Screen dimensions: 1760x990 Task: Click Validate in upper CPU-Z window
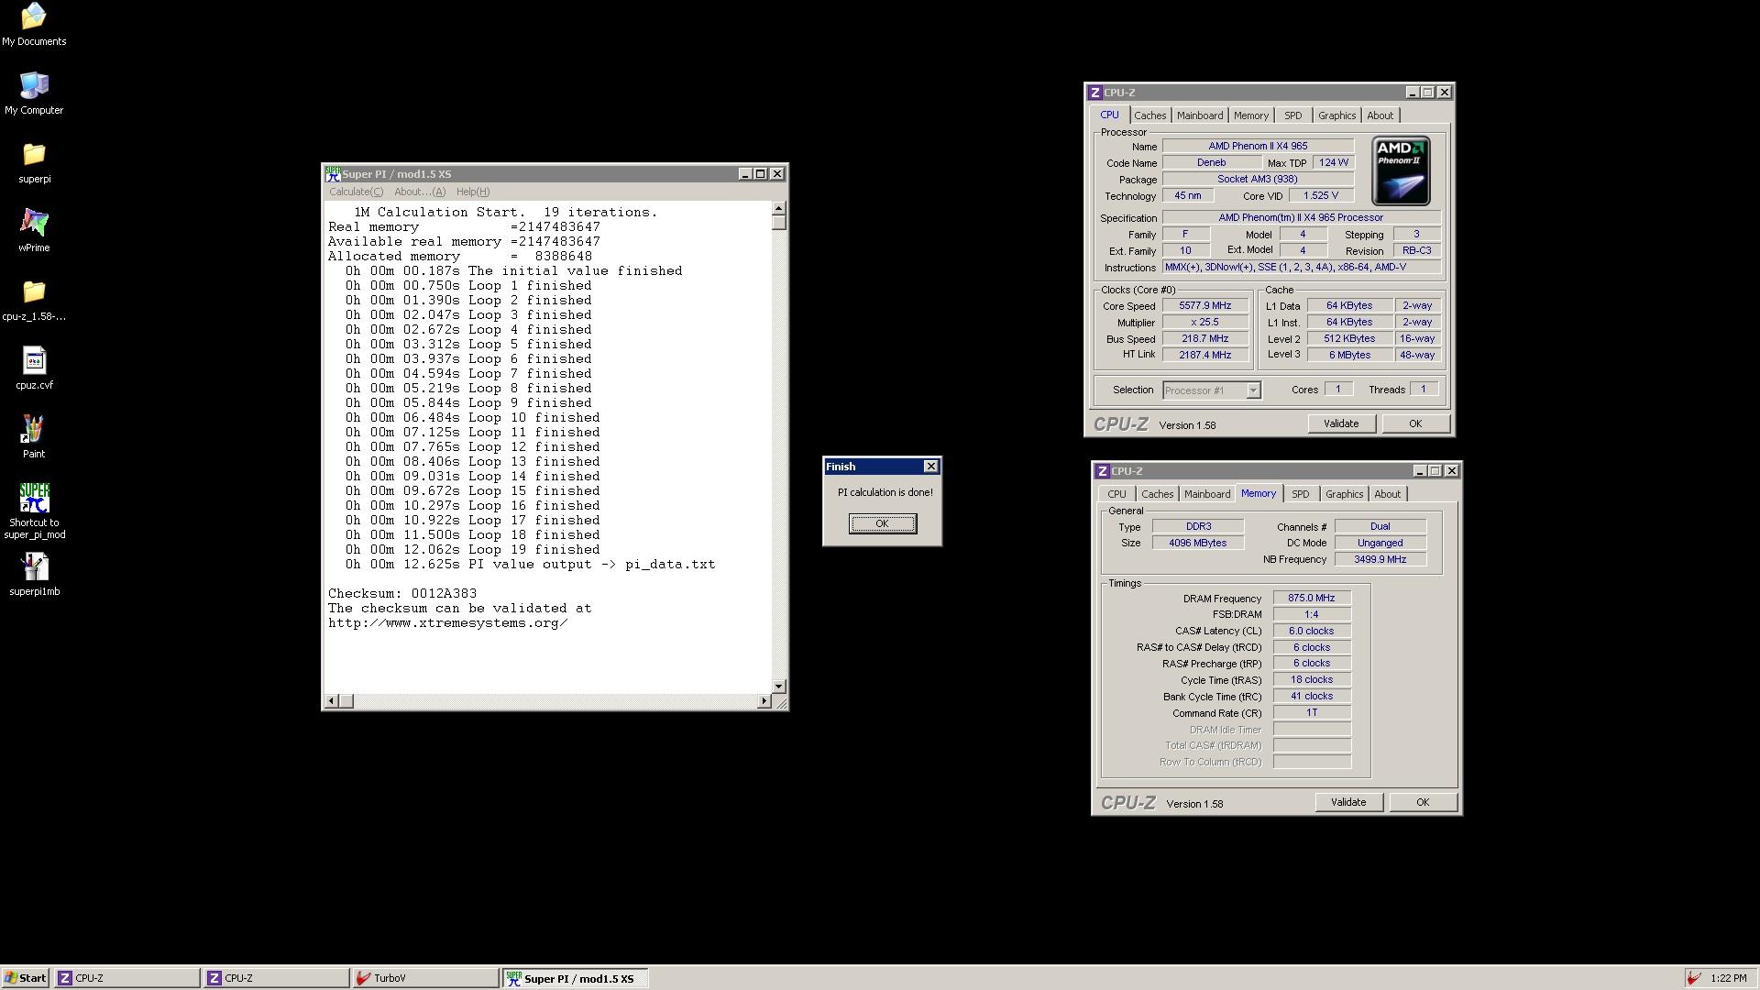1340,423
